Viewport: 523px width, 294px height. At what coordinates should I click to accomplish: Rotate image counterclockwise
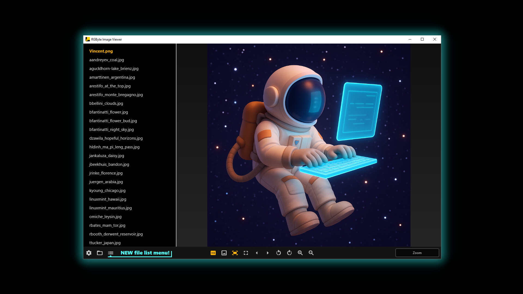[x=278, y=253]
